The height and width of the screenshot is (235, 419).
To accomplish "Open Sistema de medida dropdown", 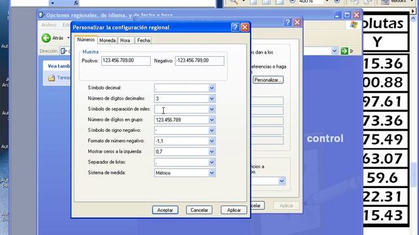I will pyautogui.click(x=211, y=173).
